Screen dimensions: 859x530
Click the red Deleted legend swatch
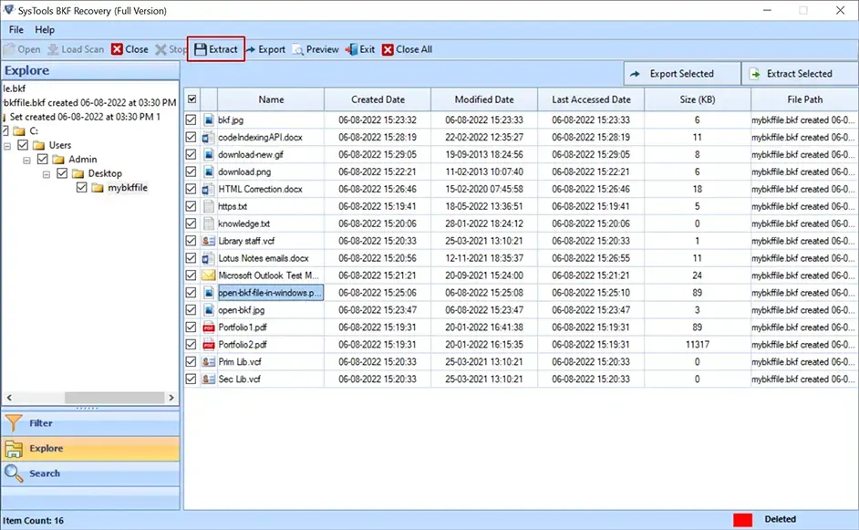[x=743, y=520]
